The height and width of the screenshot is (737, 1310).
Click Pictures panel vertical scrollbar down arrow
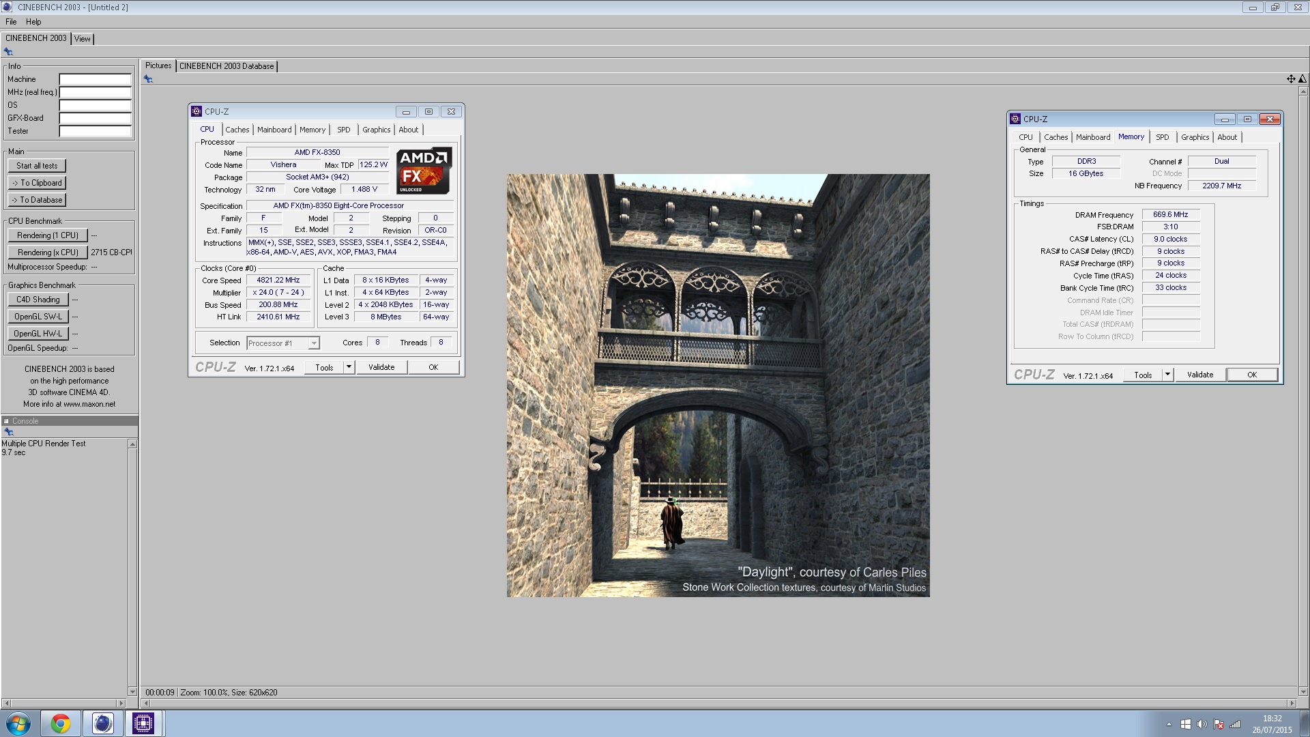pos(1303,691)
